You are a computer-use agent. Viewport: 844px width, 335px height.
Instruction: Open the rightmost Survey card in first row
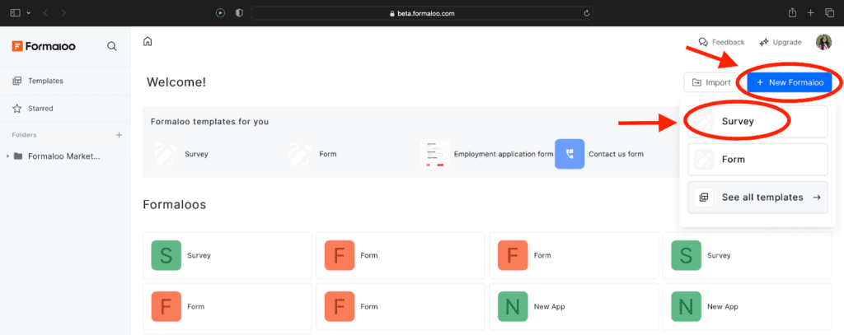point(747,255)
